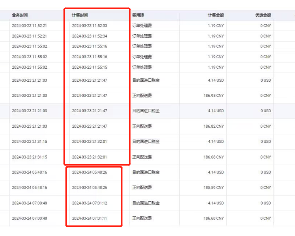This screenshot has height=236, width=295.
Task: Click 正向配送费 in the 186.95 CNY row
Action: click(x=142, y=96)
